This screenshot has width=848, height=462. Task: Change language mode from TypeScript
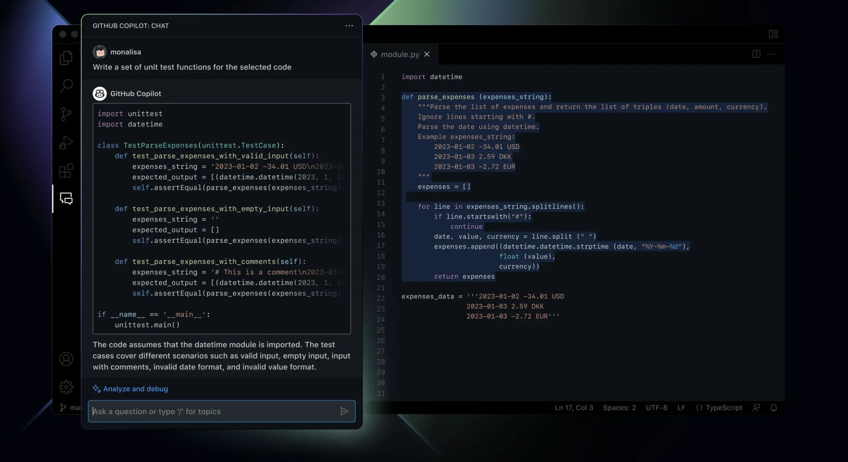coord(719,408)
